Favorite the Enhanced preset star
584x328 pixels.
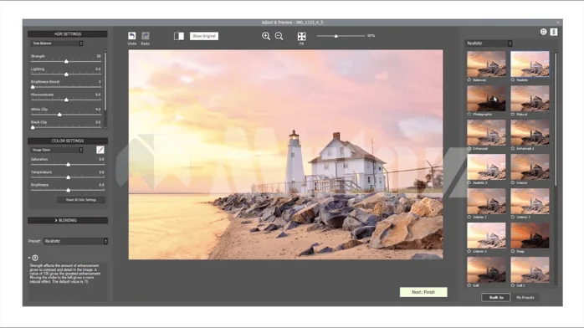[x=469, y=149]
